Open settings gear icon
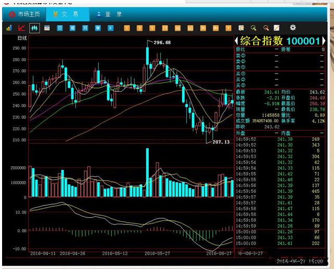Screen dimensions: 334x269 293,28
